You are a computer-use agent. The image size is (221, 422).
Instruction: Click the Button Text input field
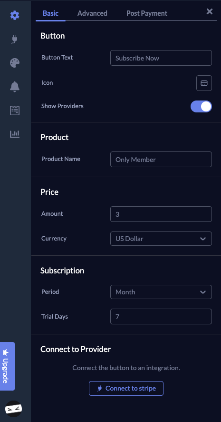tap(161, 58)
